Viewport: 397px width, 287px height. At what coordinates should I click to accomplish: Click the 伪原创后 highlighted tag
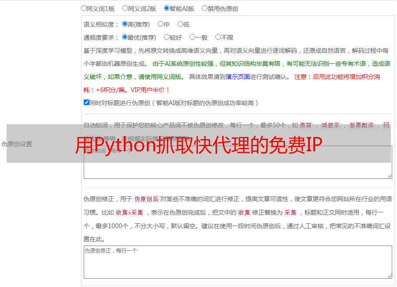[x=146, y=199]
